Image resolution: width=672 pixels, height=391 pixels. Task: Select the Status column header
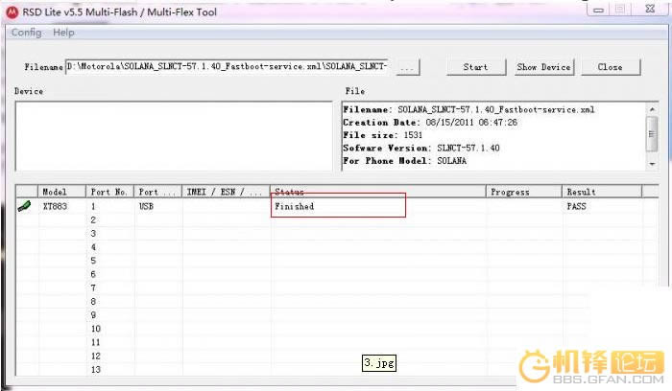click(377, 192)
